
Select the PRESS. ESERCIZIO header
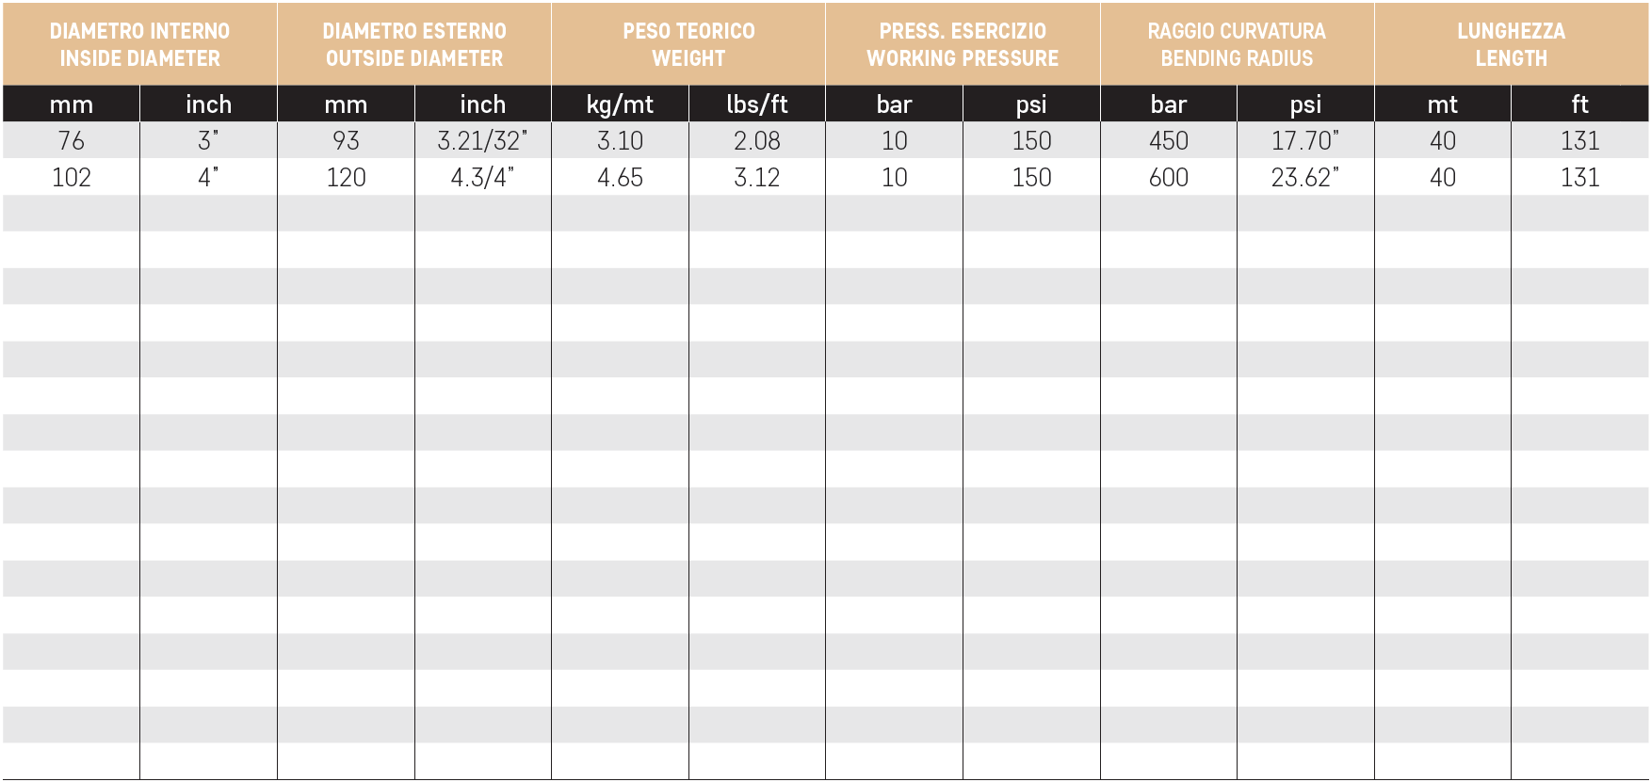tap(963, 44)
